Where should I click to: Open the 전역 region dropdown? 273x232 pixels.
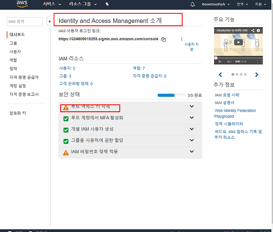tap(242, 4)
